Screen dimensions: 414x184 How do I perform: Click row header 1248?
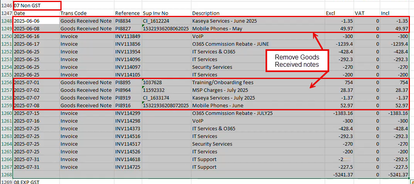click(x=6, y=21)
